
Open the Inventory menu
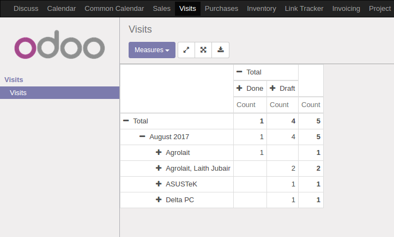(x=262, y=9)
